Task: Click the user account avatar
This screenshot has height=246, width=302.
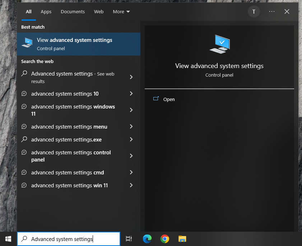Action: (x=254, y=11)
